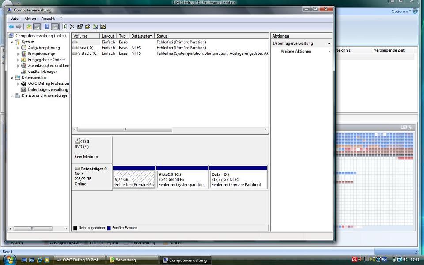Launch Windows Media Player from quick launch
Viewport: 424px width, 265px height.
pos(47,260)
